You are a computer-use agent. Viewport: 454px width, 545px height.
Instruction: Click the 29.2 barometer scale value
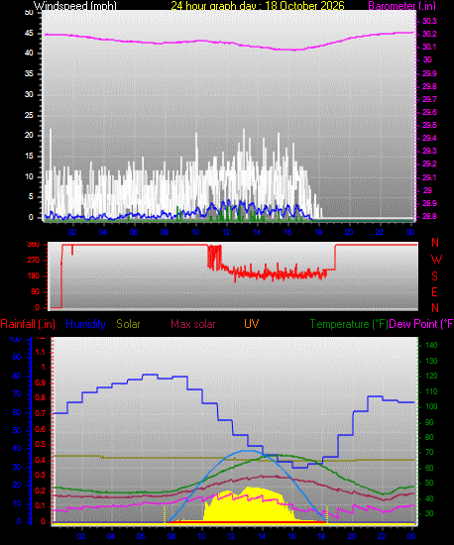pyautogui.click(x=429, y=163)
